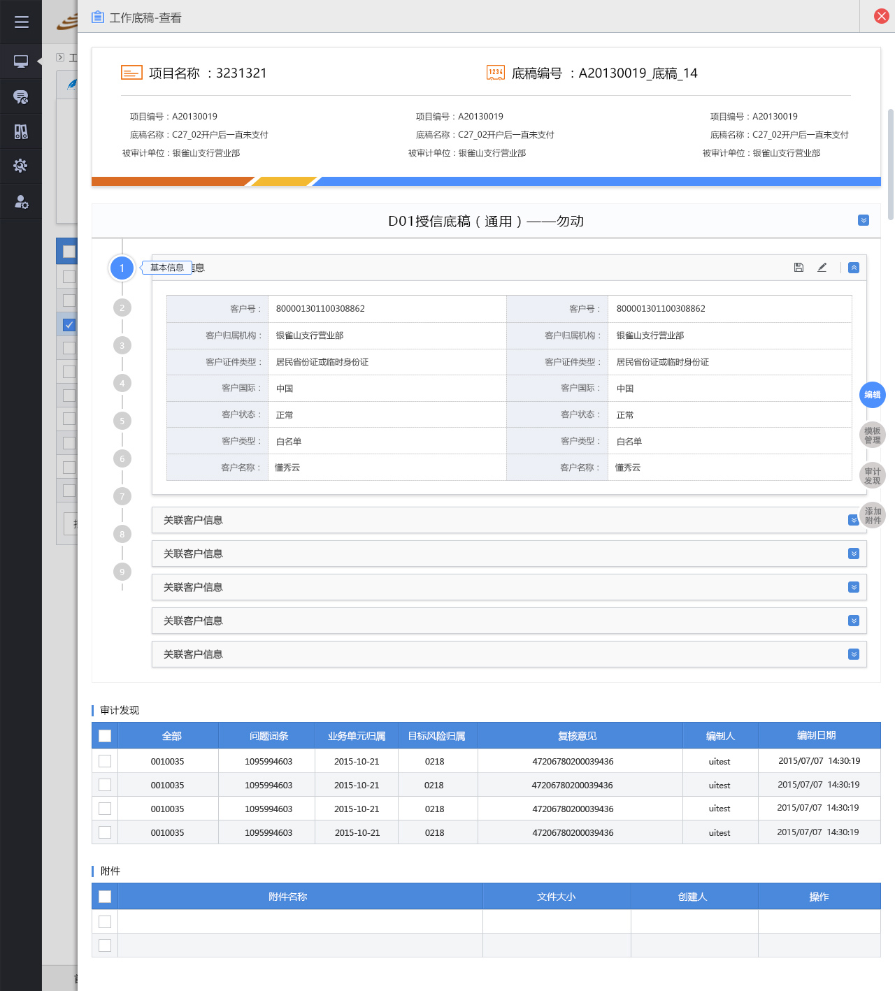Select the monitor workspace icon in the sidebar

tap(21, 62)
